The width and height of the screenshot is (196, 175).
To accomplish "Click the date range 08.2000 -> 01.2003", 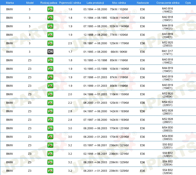I will (x=95, y=103).
